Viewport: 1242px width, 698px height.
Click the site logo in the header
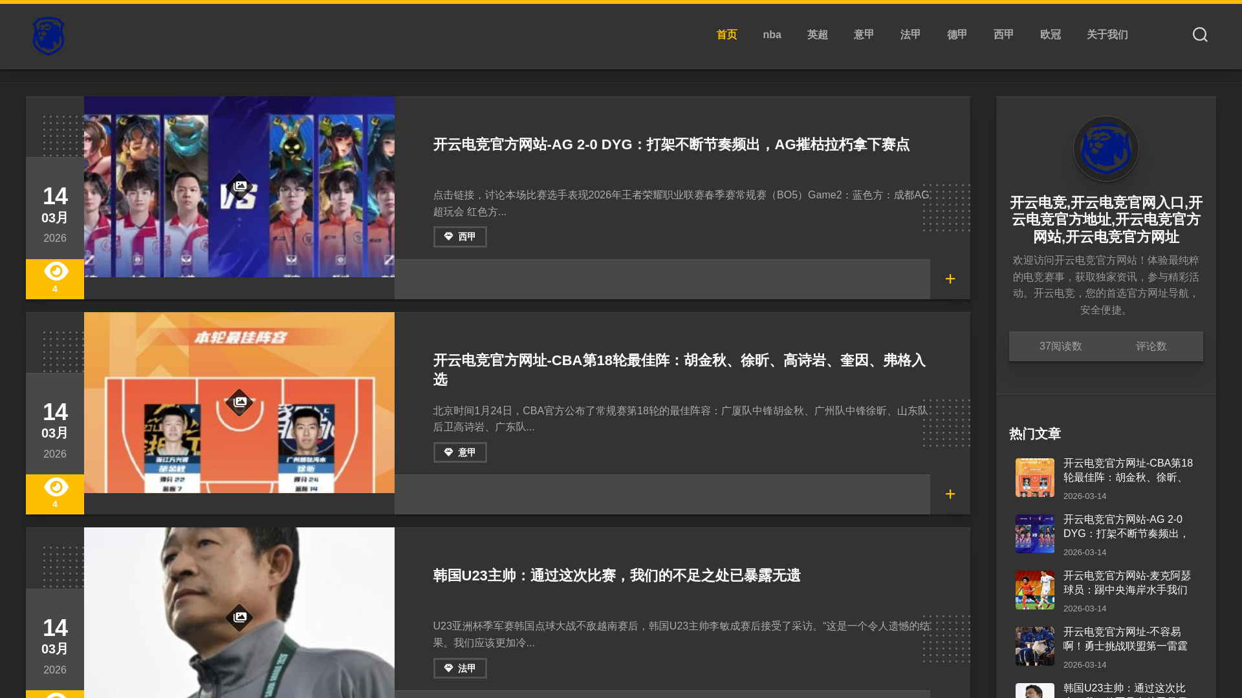(49, 36)
